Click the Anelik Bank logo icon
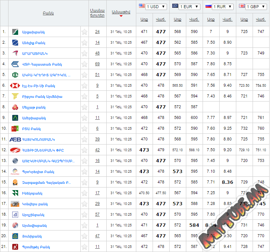Screen dimensions: 270x252 click(x=15, y=43)
